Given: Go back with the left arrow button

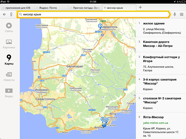Looking at the screenshot, I should tap(4, 15).
